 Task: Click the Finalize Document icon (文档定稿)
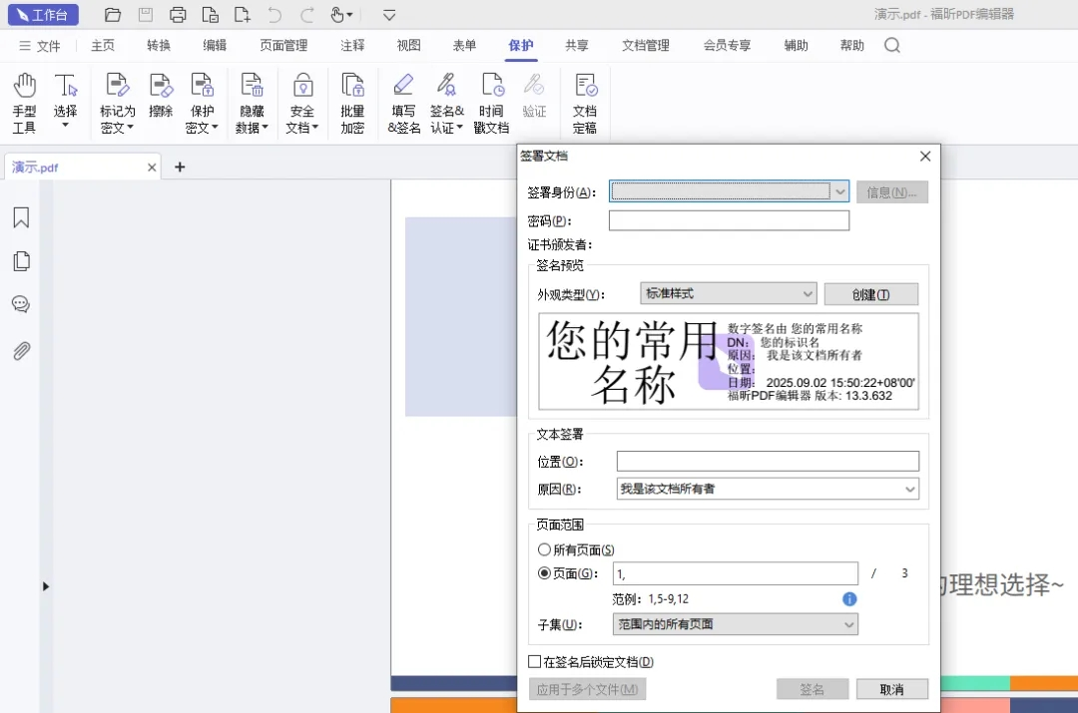(585, 100)
